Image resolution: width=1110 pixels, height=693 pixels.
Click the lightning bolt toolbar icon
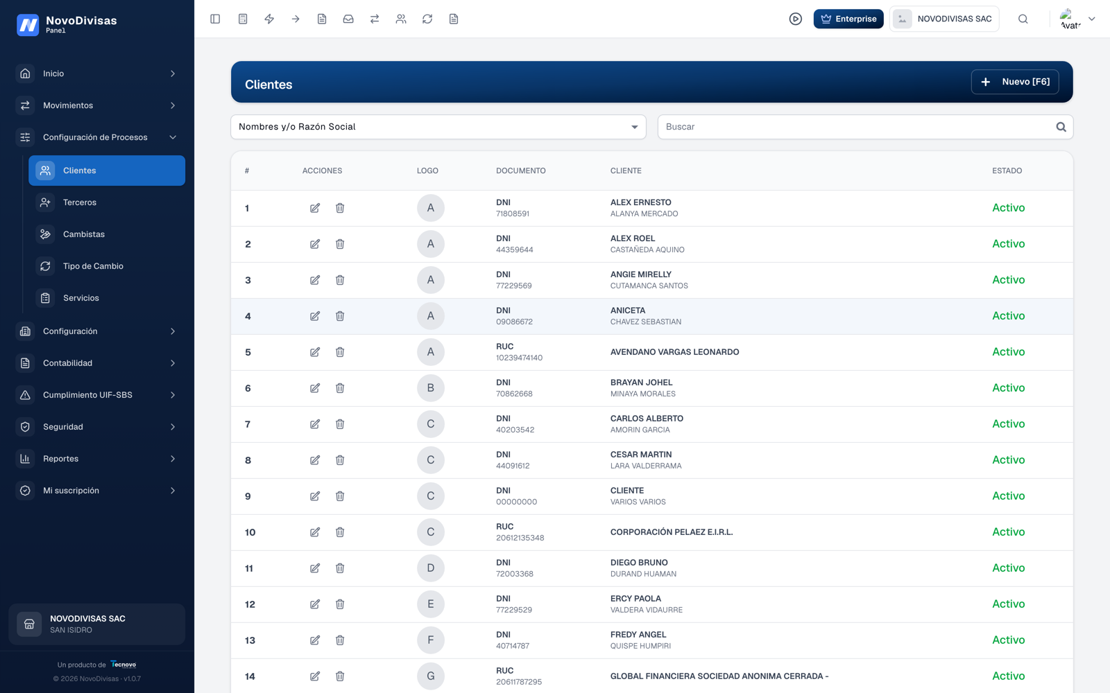coord(269,19)
